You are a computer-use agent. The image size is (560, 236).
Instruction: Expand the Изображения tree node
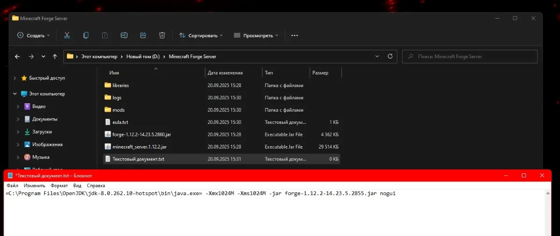pos(18,144)
